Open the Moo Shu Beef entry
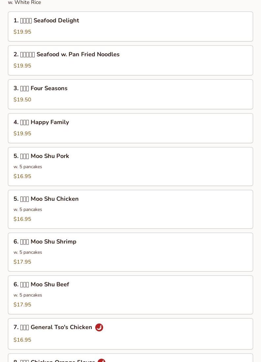Image resolution: width=261 pixels, height=362 pixels. click(49, 284)
